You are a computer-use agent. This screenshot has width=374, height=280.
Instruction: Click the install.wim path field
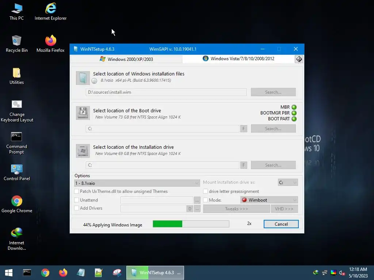point(166,92)
